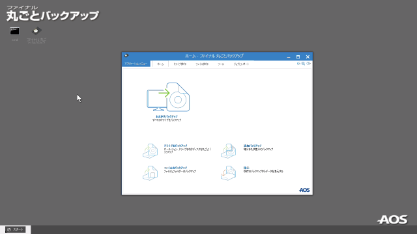The width and height of the screenshot is (417, 234).
Task: Open the ツール tab
Action: tap(221, 64)
